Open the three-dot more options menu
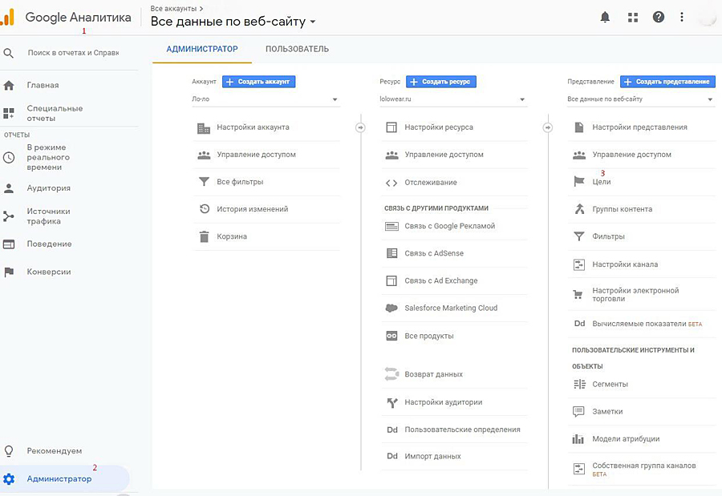This screenshot has width=722, height=496. click(682, 17)
